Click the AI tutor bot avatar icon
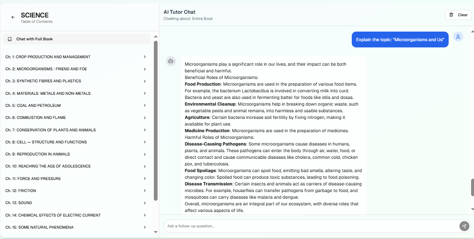The height and width of the screenshot is (239, 474). coord(170,61)
